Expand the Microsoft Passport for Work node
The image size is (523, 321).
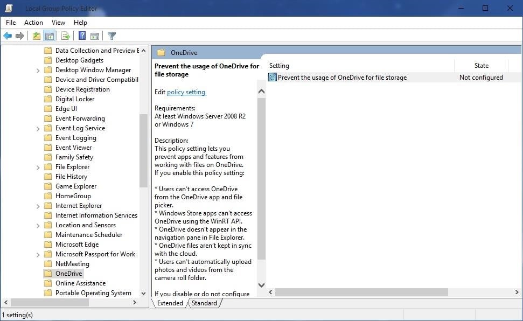pos(38,254)
